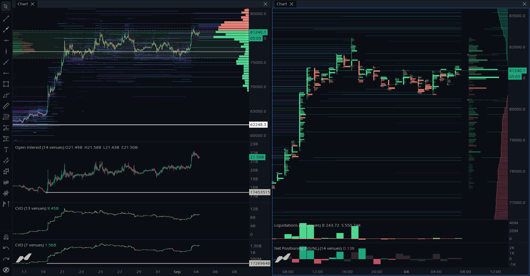Click the Open Interest 21.50B value label
Screen dimensions: 530x276
257,157
